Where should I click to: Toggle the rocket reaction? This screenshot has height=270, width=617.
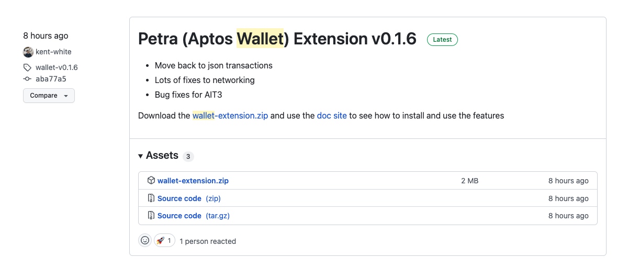pyautogui.click(x=164, y=241)
